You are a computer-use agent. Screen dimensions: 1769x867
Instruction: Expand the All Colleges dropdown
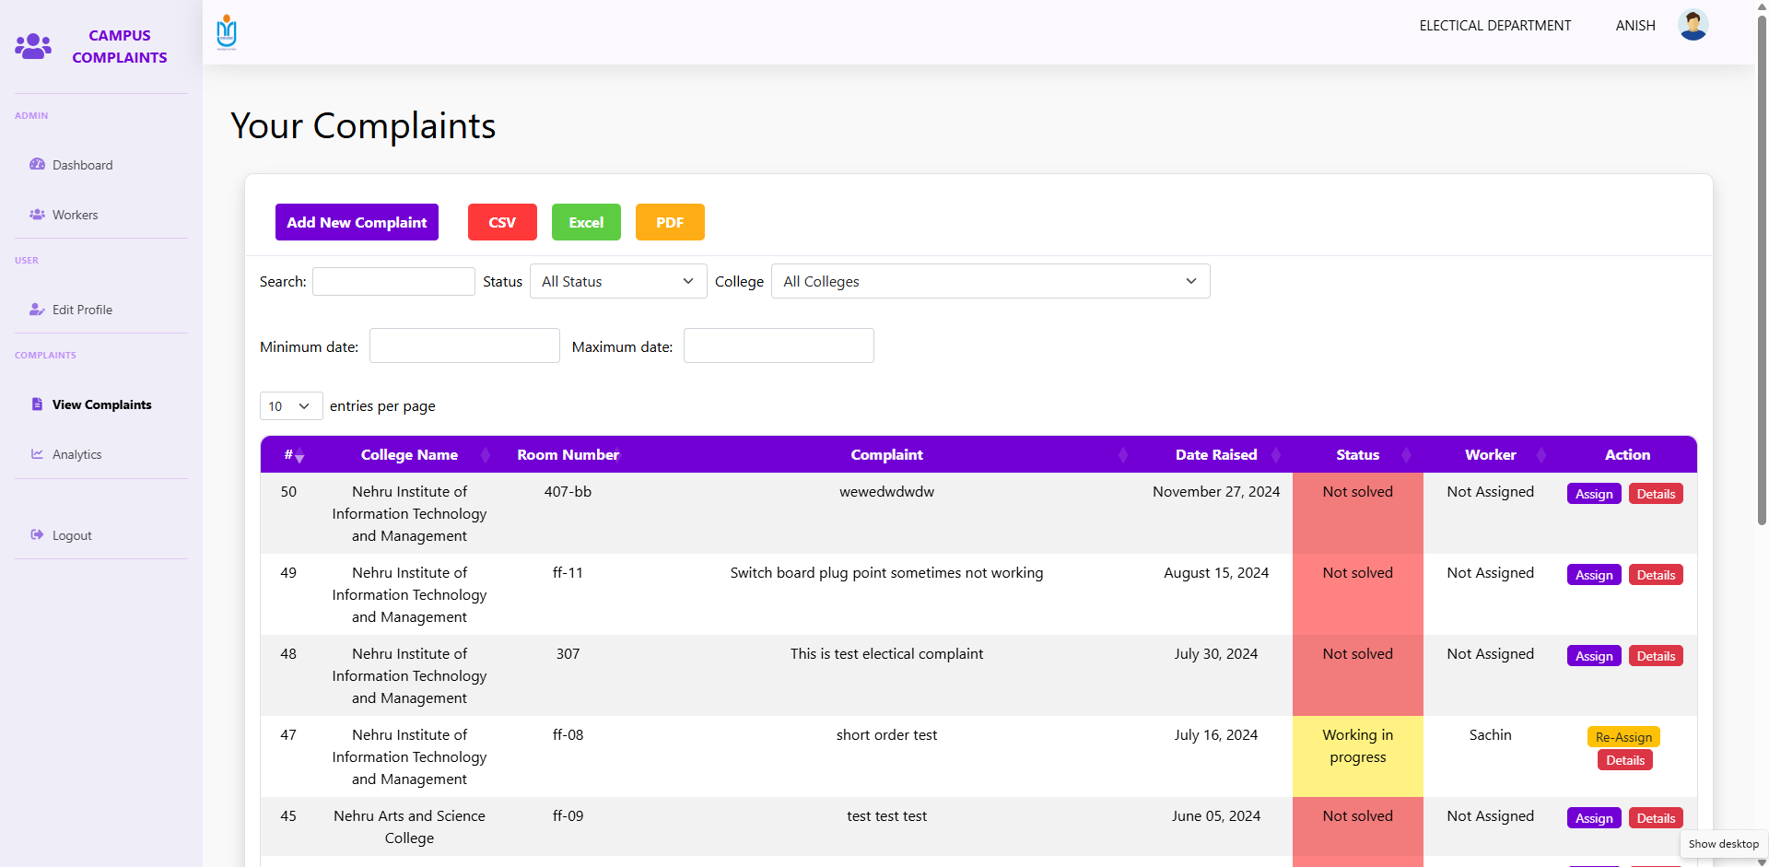click(990, 281)
